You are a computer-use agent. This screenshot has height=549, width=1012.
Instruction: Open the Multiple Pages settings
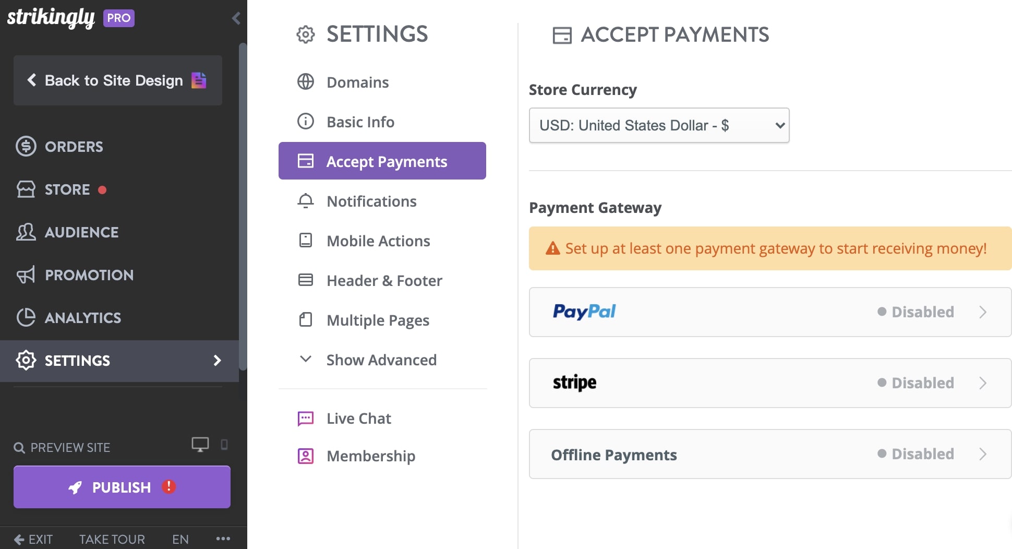(378, 320)
